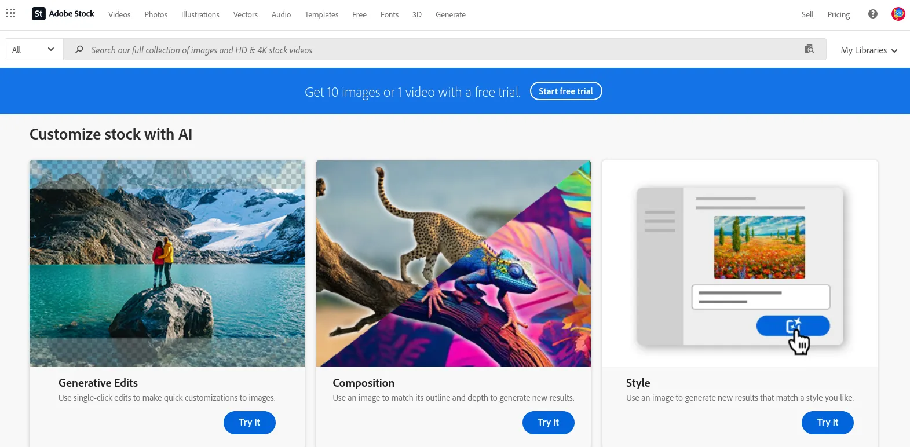910x447 pixels.
Task: Click 'Use single-click edits' description text
Action: [x=167, y=398]
